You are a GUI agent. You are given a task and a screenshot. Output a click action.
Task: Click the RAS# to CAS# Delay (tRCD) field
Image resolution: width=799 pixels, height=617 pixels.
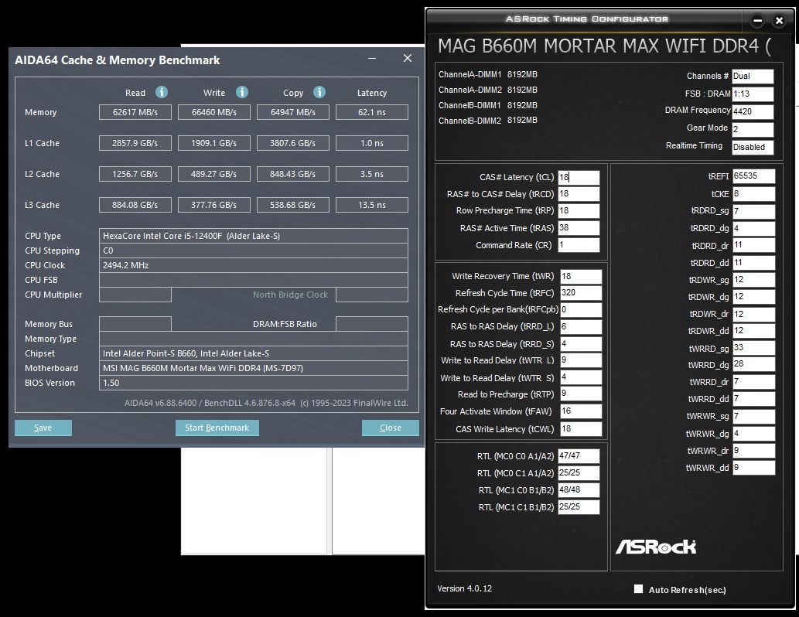tap(579, 194)
